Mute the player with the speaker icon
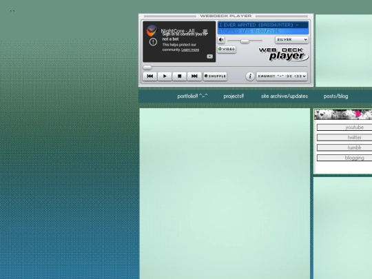The height and width of the screenshot is (279, 372). coord(221,40)
